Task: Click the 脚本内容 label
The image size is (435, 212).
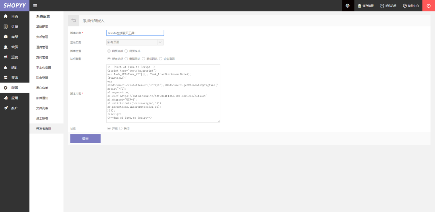Action: (x=76, y=94)
